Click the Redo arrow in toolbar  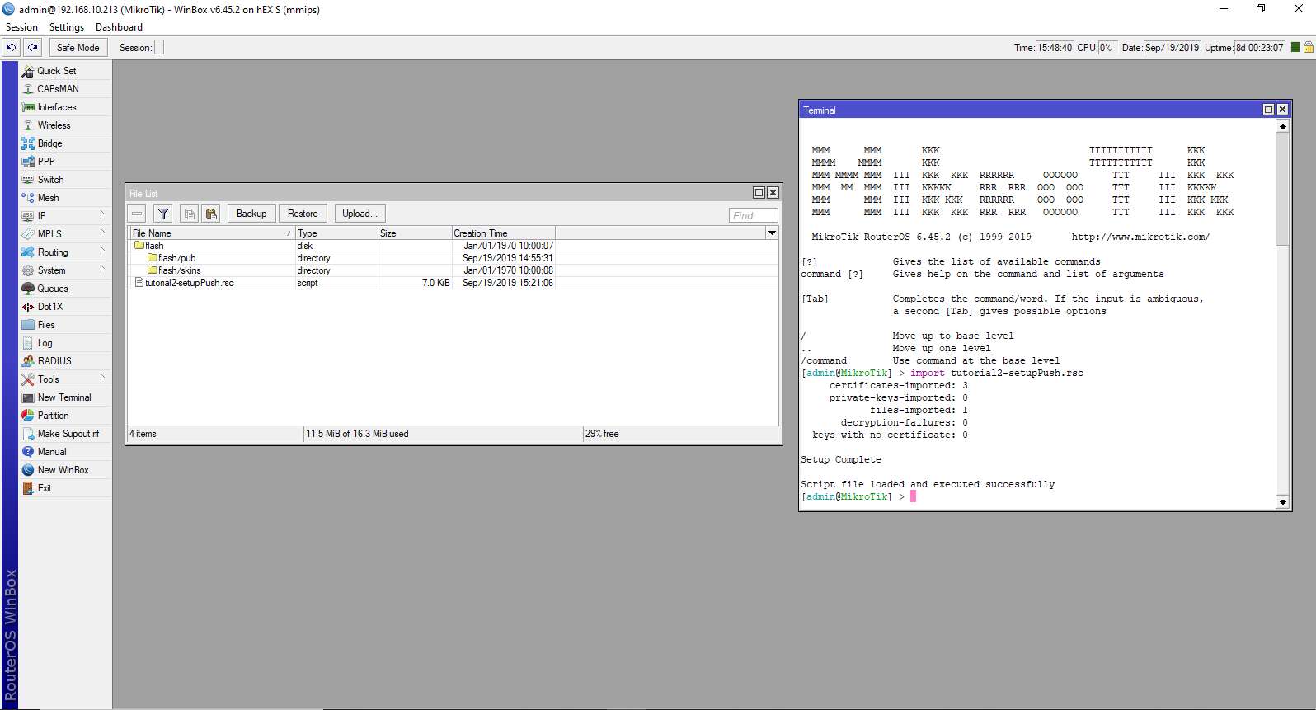point(33,48)
